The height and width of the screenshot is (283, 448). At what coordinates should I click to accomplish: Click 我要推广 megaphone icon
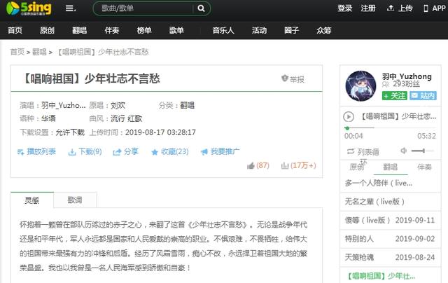[x=220, y=151]
